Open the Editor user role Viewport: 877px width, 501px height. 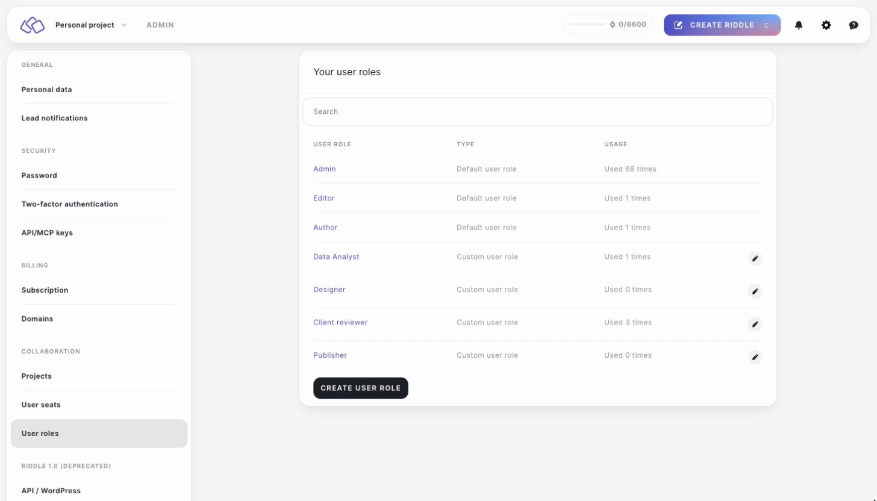point(324,198)
